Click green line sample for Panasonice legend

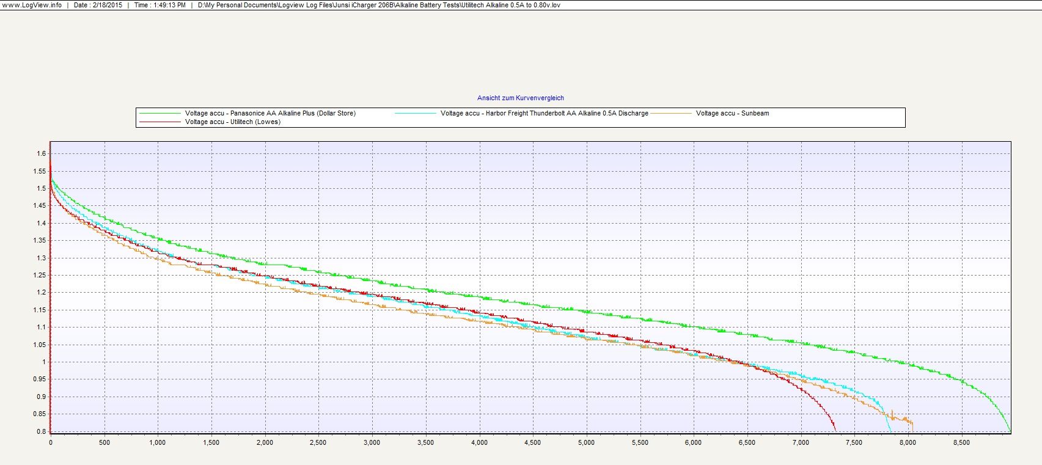(160, 113)
